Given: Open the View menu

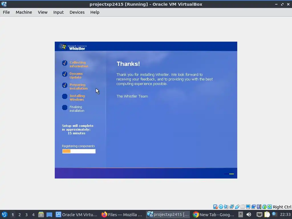Looking at the screenshot, I should click(x=43, y=12).
